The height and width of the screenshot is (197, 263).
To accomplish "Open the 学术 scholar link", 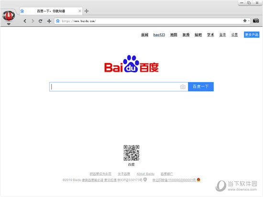I will [210, 35].
